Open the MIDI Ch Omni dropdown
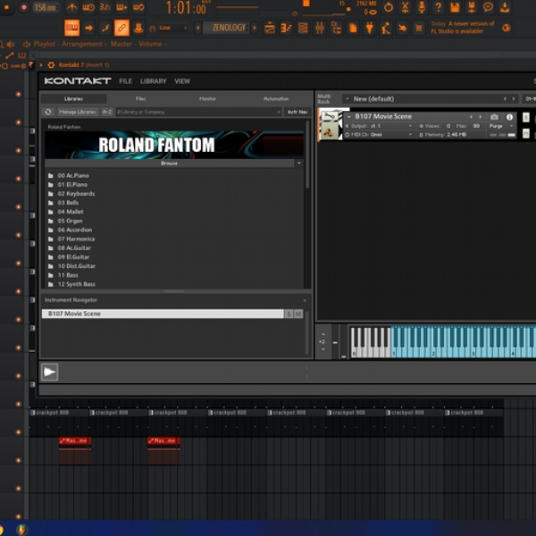 pyautogui.click(x=380, y=135)
